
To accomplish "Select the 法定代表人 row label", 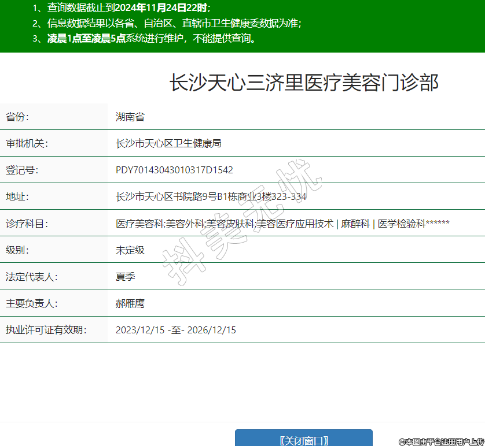I will [31, 277].
